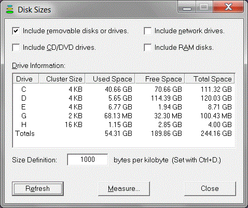Click the Total Space column header
The image size is (248, 208).
click(x=210, y=79)
